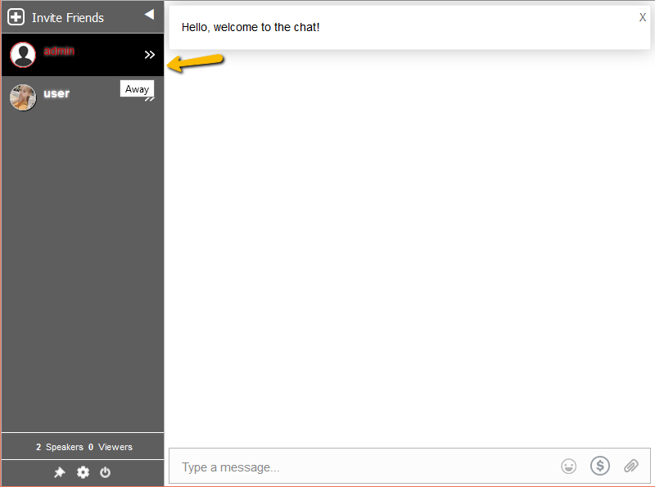Open chat settings via the gear icon
This screenshot has height=487, width=655.
pos(83,472)
